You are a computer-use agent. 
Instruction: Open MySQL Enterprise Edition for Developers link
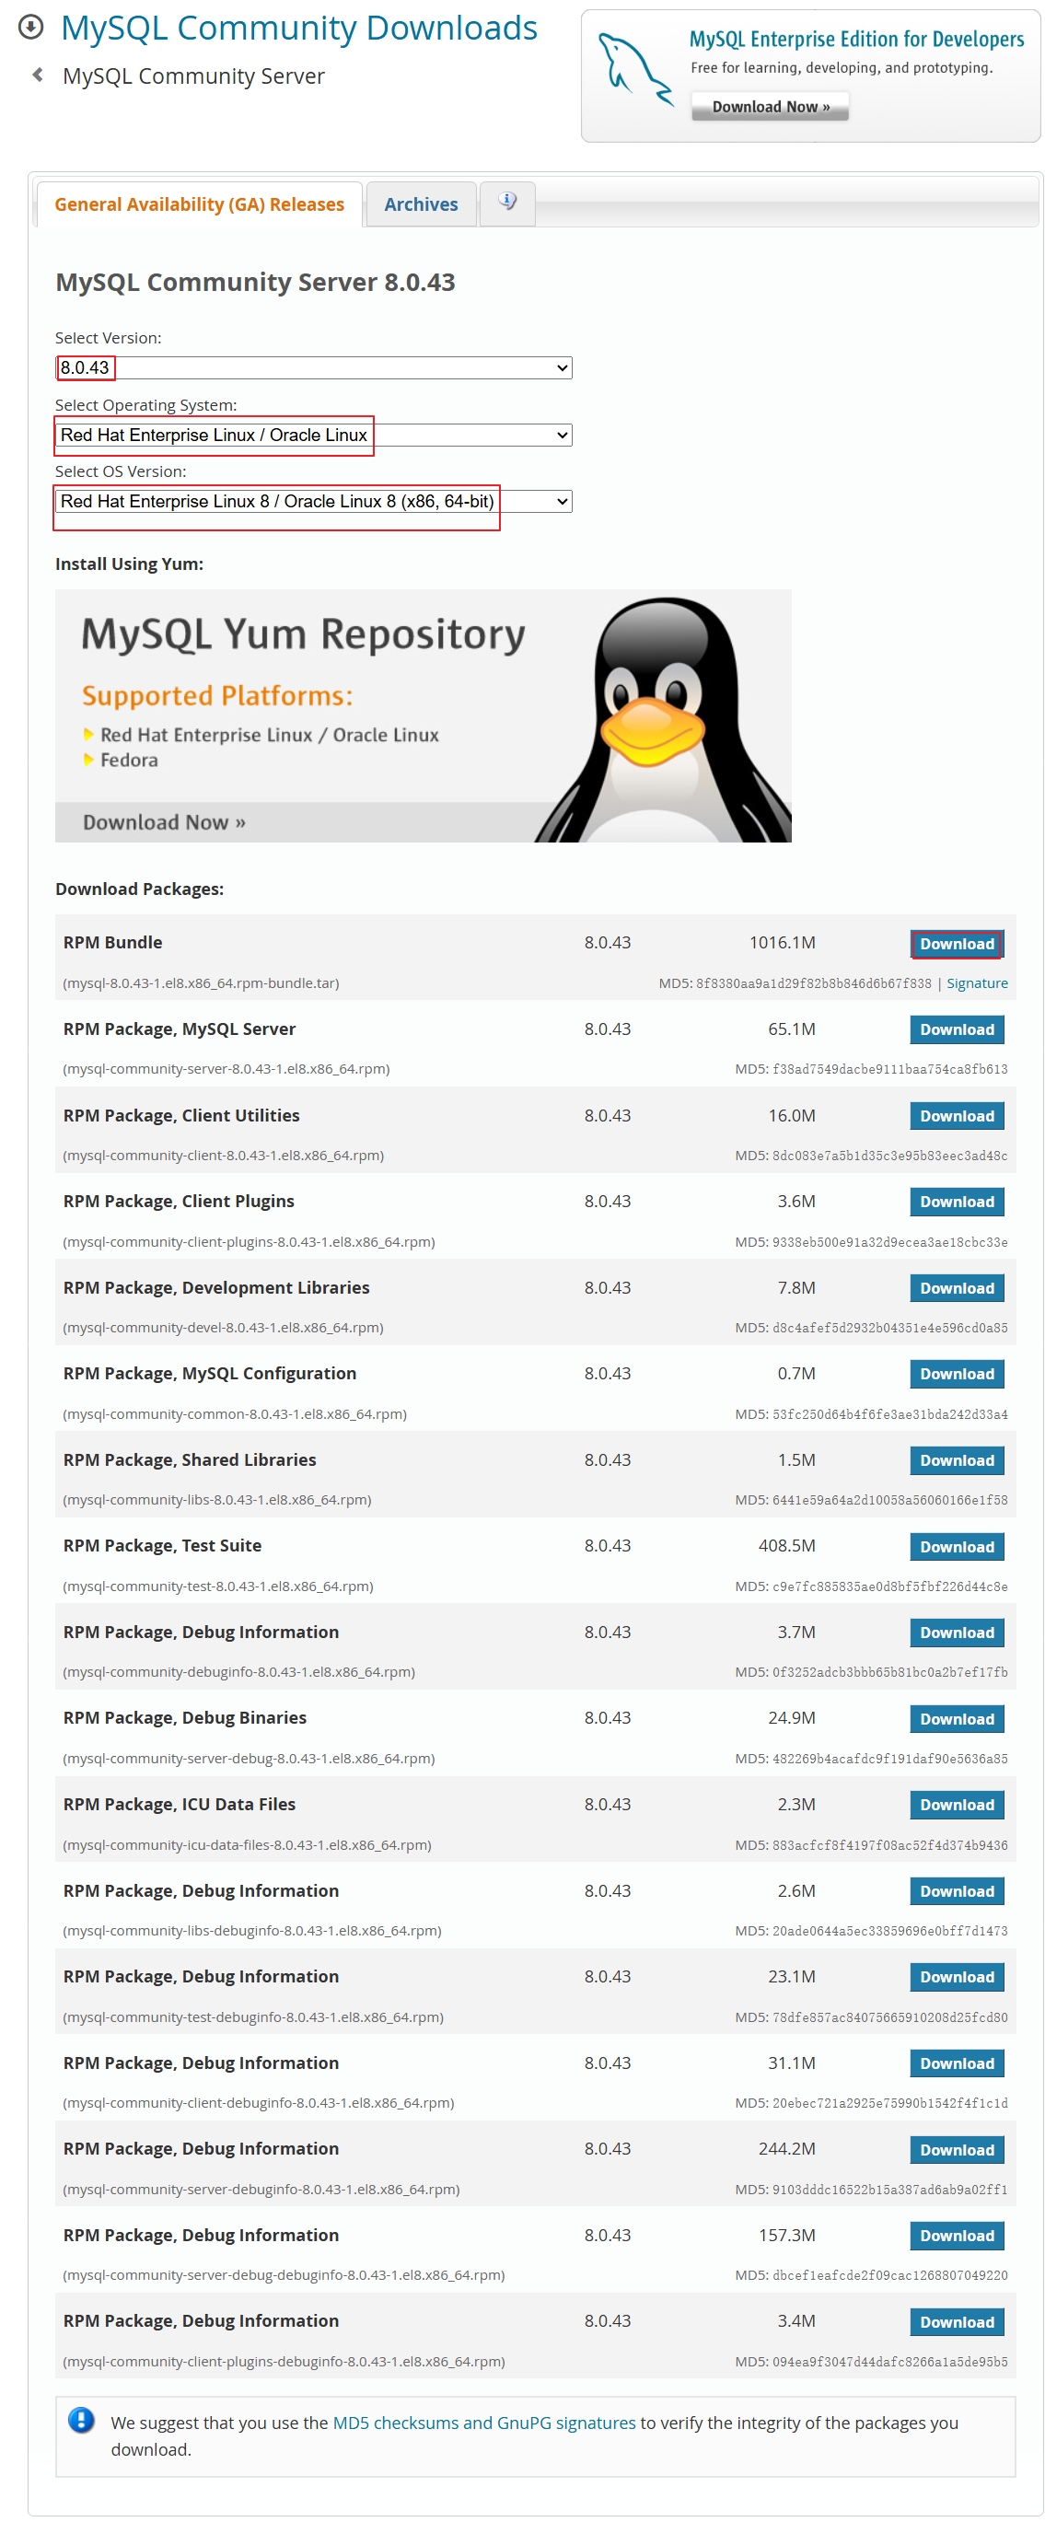[x=856, y=40]
